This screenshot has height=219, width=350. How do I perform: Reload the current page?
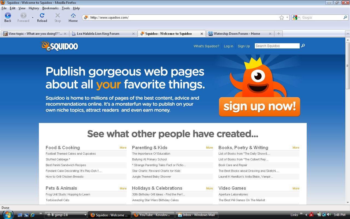(x=42, y=16)
